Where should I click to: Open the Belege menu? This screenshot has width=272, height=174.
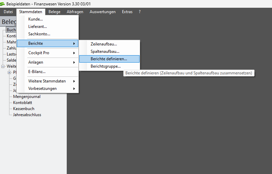coord(54,12)
